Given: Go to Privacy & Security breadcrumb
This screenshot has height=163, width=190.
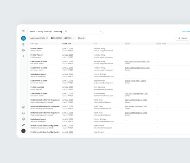Looking at the screenshot, I should (44, 32).
